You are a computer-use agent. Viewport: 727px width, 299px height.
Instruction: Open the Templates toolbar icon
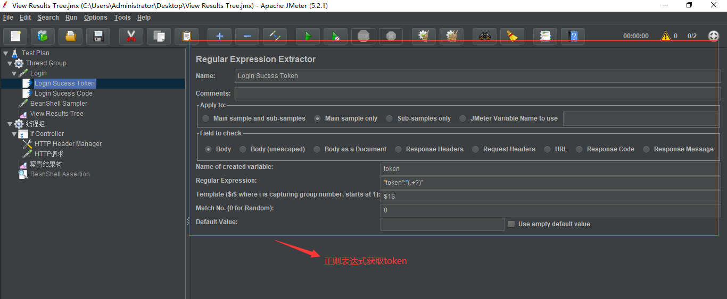point(43,36)
